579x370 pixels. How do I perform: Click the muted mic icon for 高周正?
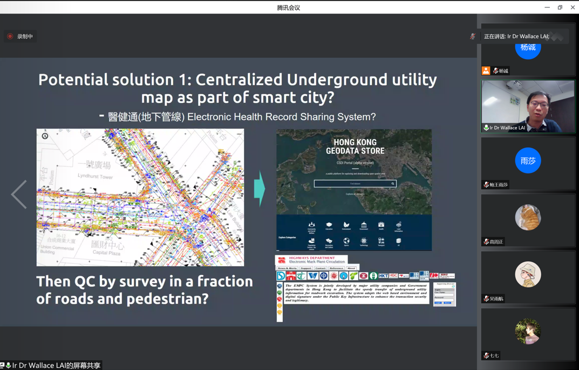(486, 242)
